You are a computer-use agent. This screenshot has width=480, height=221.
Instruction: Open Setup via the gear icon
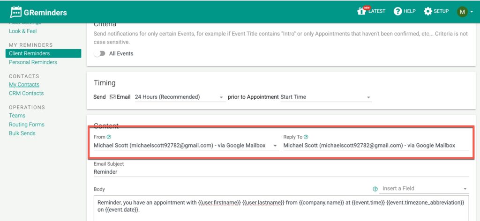point(427,11)
